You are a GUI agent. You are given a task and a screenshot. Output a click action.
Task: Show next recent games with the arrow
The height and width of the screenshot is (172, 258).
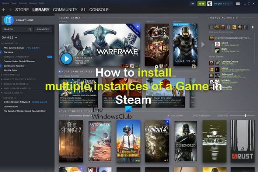tap(203, 45)
